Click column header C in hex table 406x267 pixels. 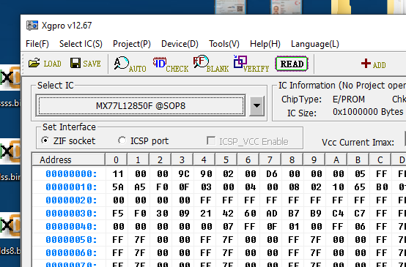[380, 159]
